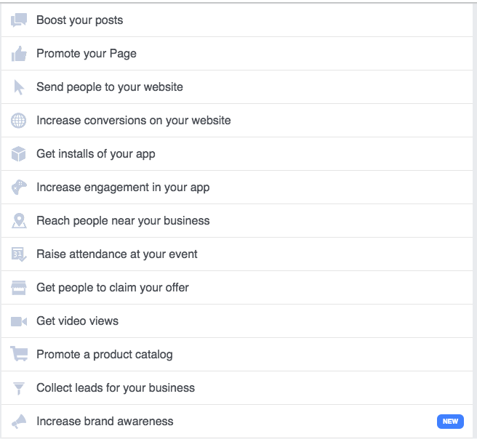The image size is (477, 439).
Task: Click the megaphone icon for brand awareness
Action: pos(19,422)
